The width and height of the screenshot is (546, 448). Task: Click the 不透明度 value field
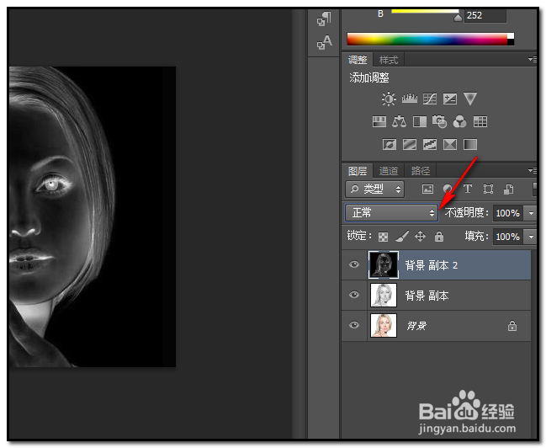pyautogui.click(x=507, y=213)
